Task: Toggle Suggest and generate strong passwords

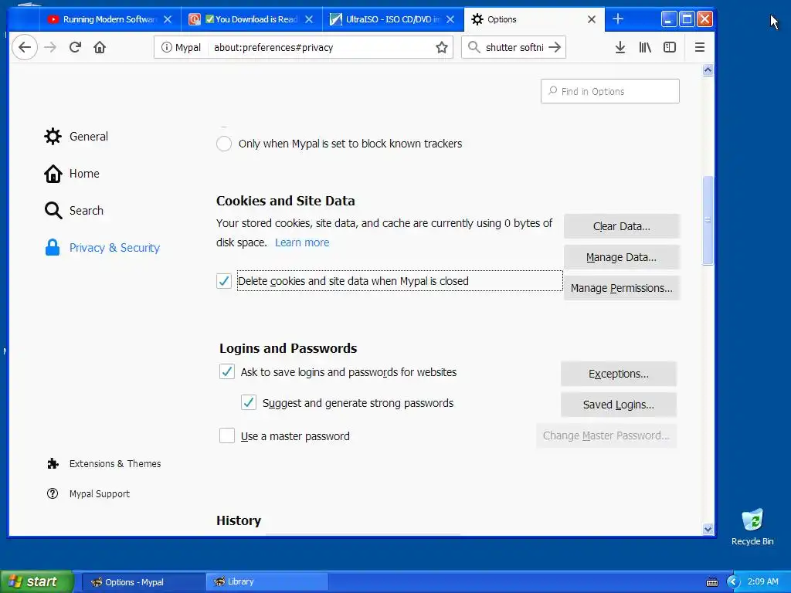Action: (249, 402)
